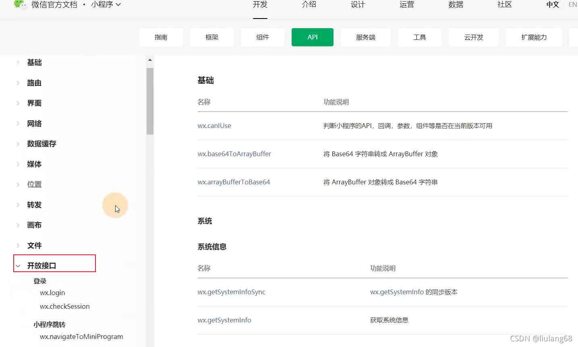Expand the 基础 sidebar chevron
Viewport: 578px width, 347px height.
18,62
